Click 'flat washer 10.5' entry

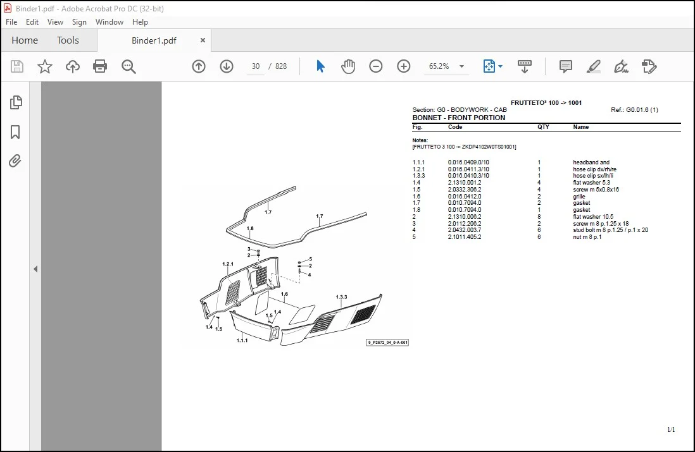[593, 217]
